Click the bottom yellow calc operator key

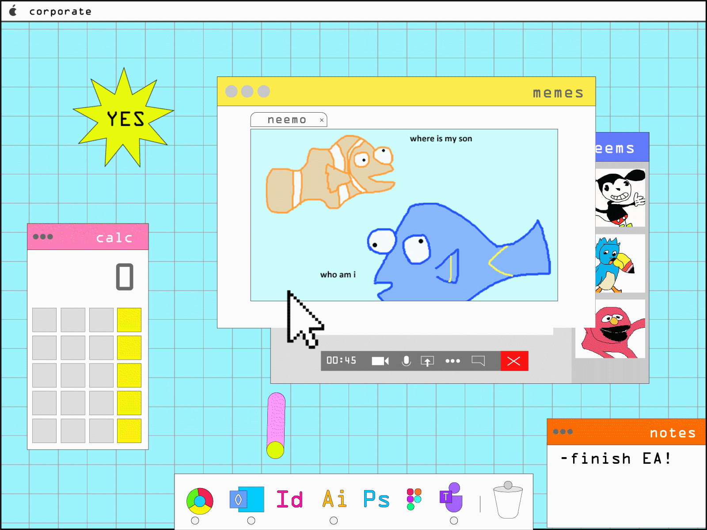tap(129, 431)
